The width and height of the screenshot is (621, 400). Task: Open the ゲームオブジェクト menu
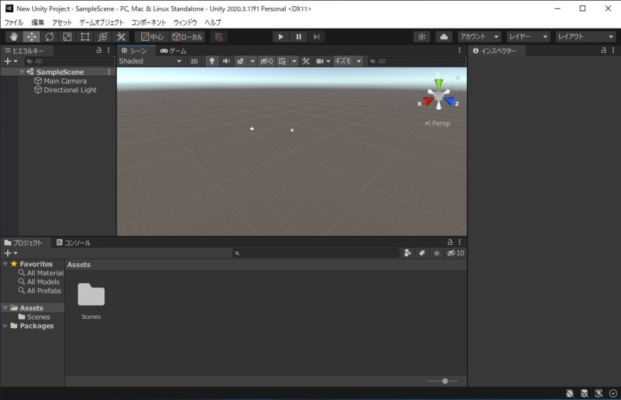coord(102,22)
